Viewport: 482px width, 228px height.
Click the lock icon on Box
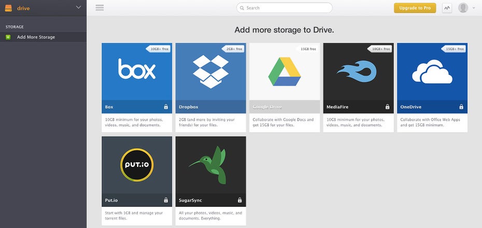[x=166, y=107]
